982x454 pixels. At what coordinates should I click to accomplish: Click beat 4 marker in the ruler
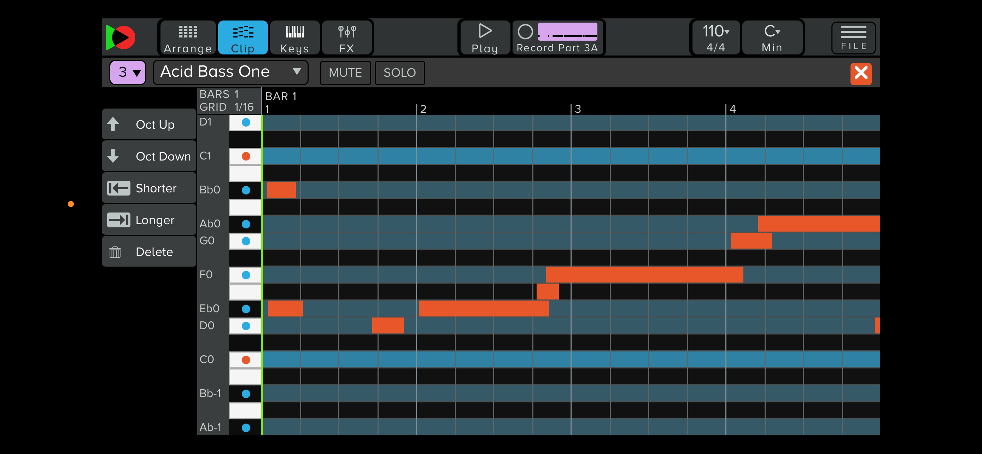pyautogui.click(x=732, y=109)
